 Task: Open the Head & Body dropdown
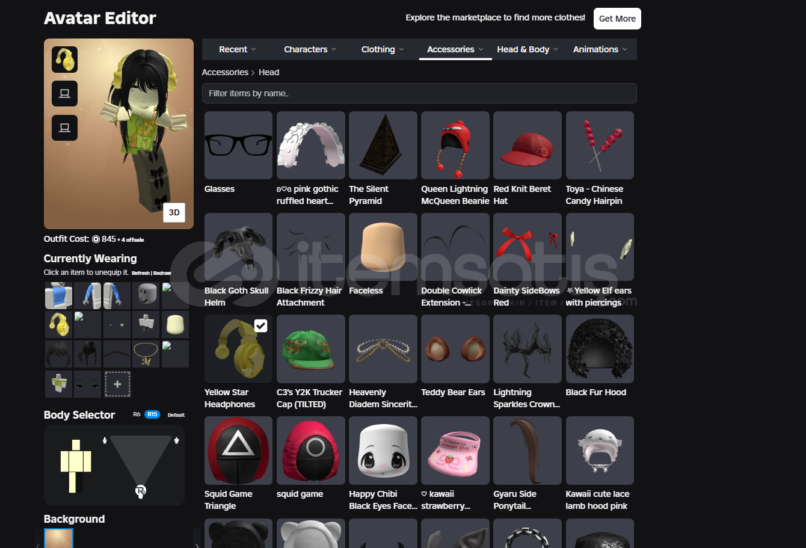coord(528,49)
